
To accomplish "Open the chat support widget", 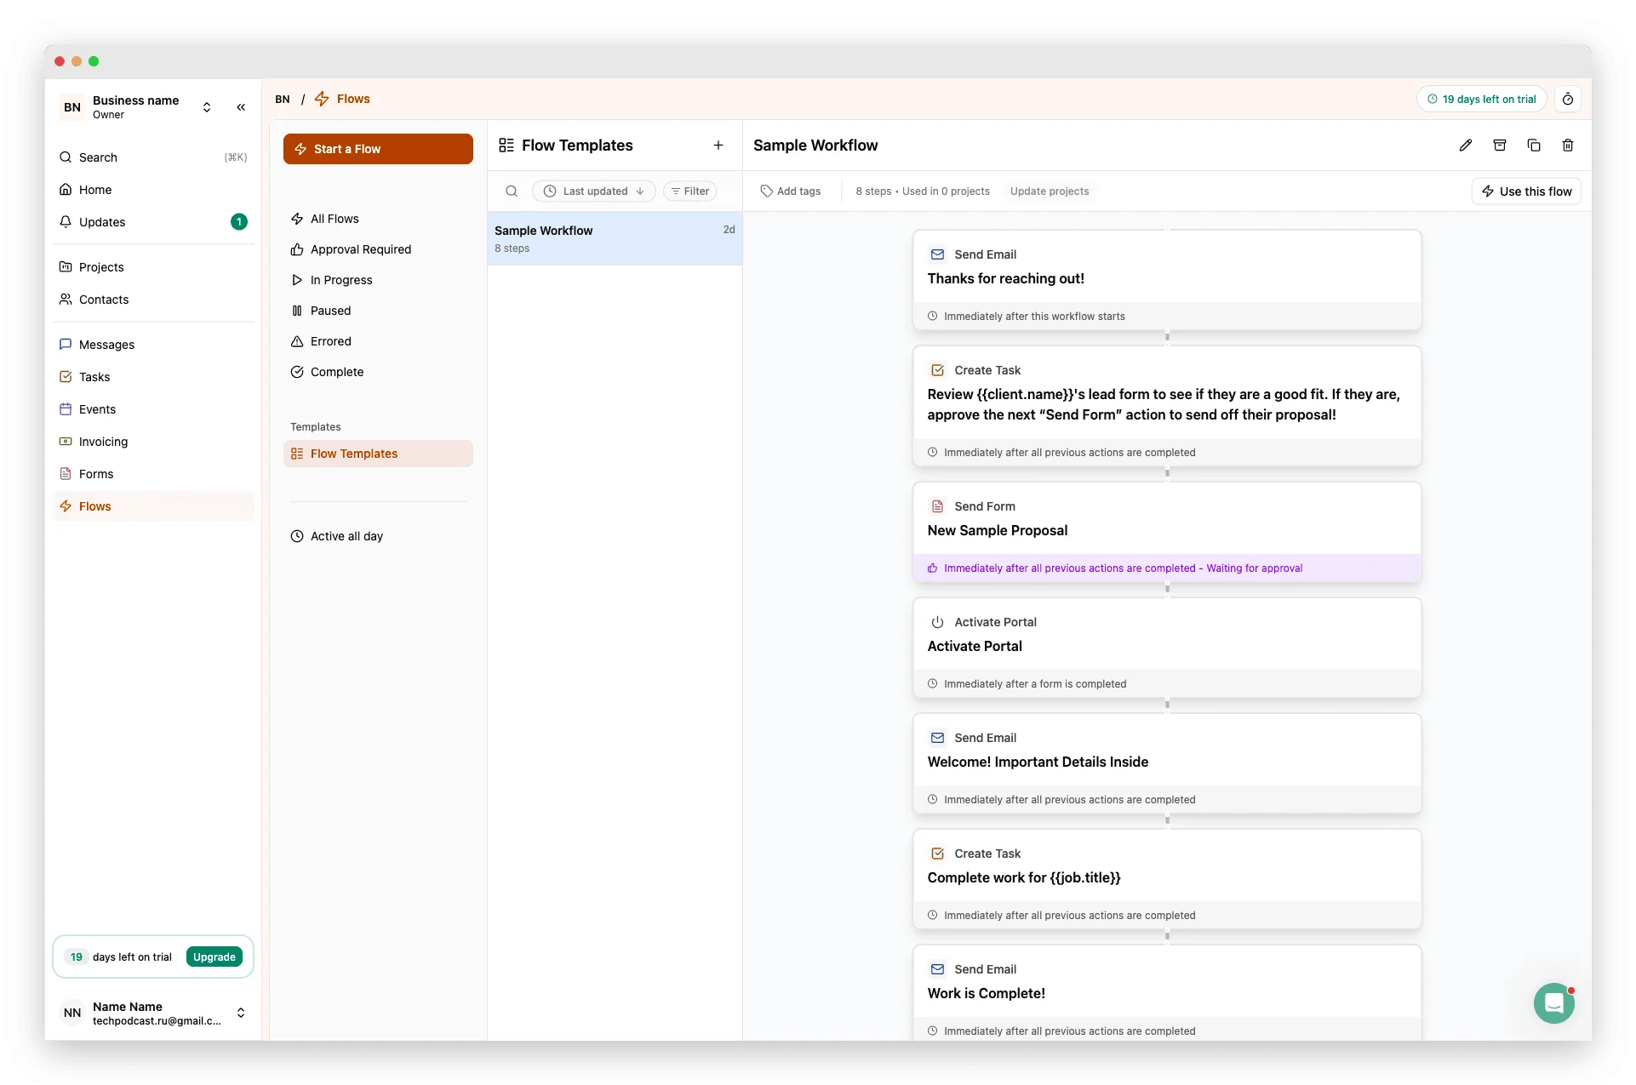I will tap(1554, 1003).
